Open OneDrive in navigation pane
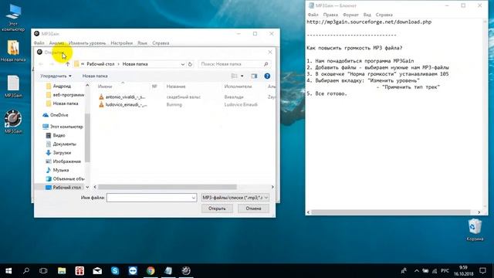This screenshot has height=278, width=494. click(56, 115)
